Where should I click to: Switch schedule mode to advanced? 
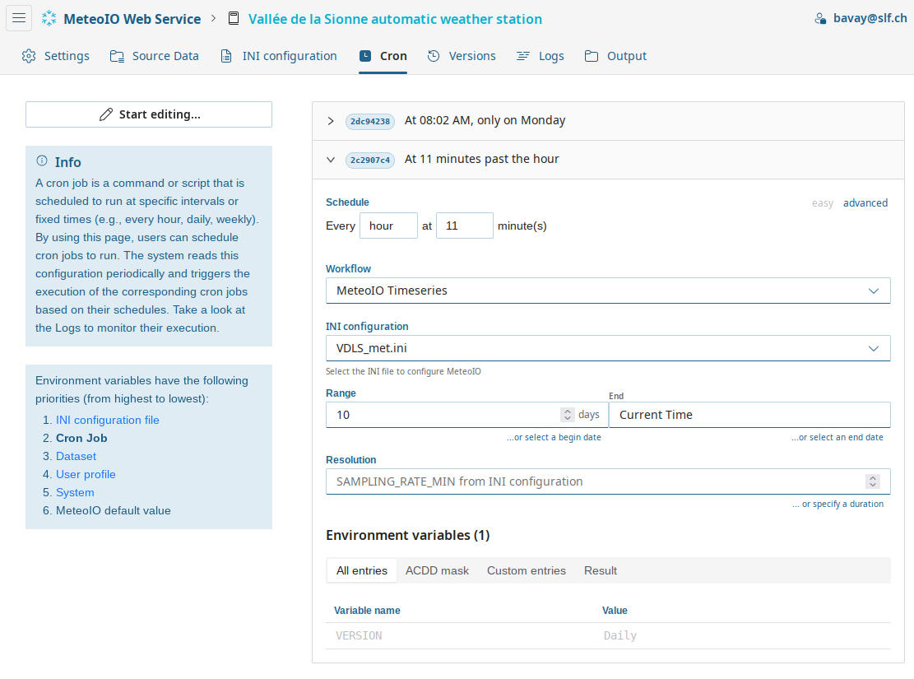point(865,202)
